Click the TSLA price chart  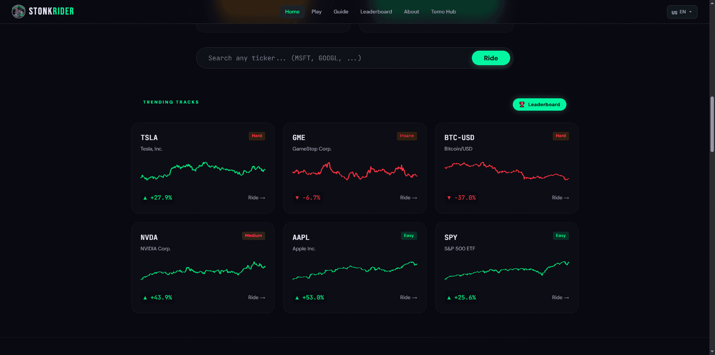click(203, 171)
